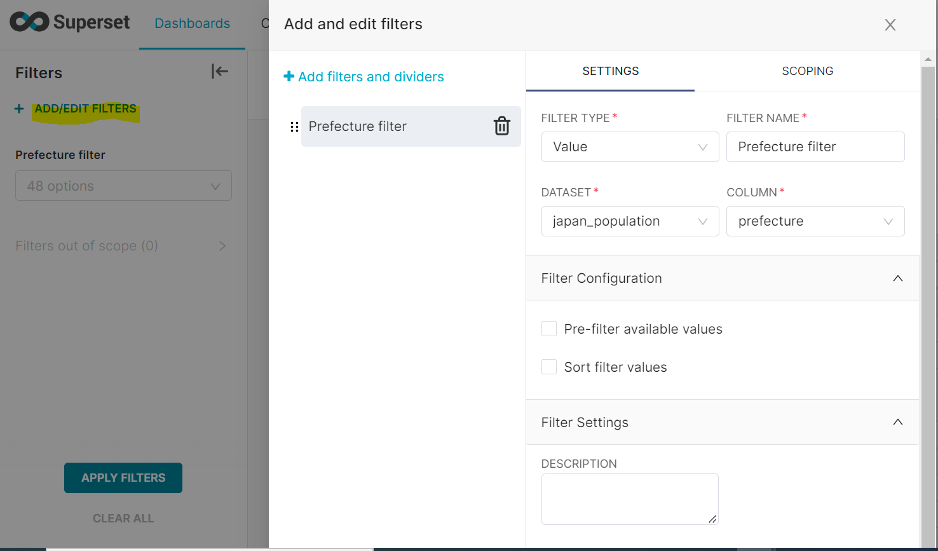Viewport: 938px width, 551px height.
Task: Check the Sort filter values option
Action: [549, 367]
